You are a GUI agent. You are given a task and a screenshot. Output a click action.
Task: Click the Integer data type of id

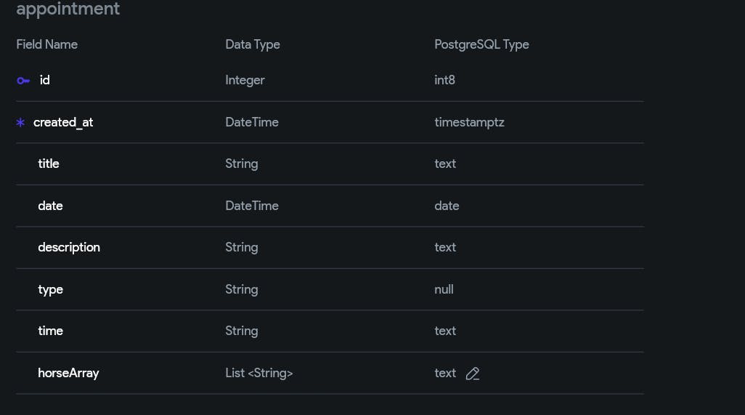(x=245, y=80)
